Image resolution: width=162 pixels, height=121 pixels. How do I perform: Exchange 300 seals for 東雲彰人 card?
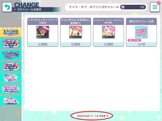tap(76, 44)
